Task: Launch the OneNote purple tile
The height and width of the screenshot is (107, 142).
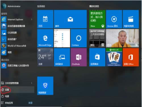Action: [79, 57]
